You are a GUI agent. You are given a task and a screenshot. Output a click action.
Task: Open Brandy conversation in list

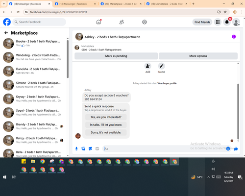point(33,126)
